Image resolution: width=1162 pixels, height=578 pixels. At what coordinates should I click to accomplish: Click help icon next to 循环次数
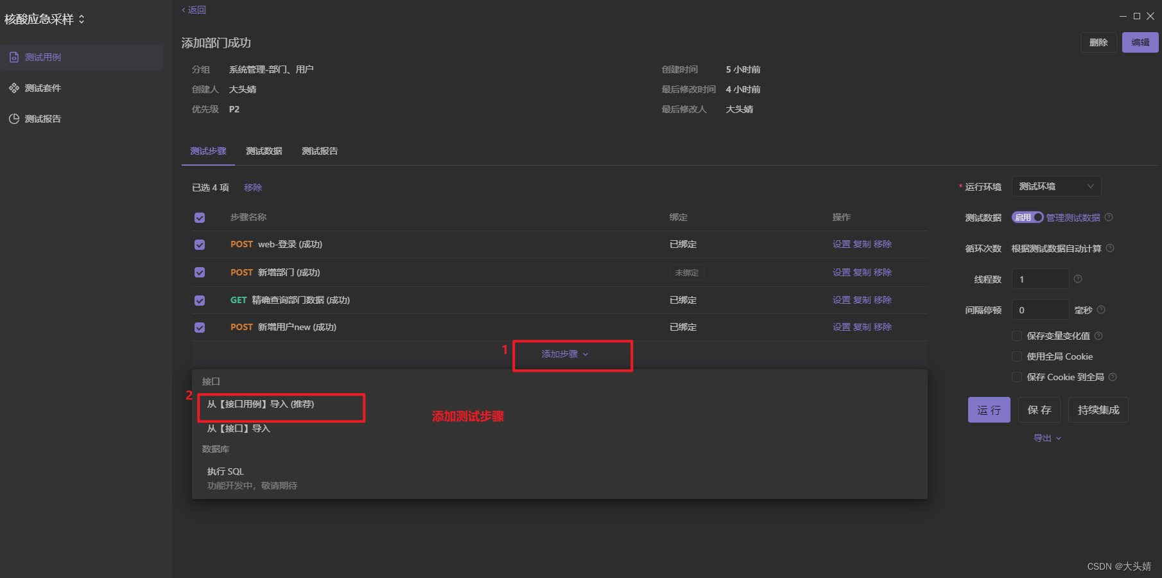coord(1110,249)
